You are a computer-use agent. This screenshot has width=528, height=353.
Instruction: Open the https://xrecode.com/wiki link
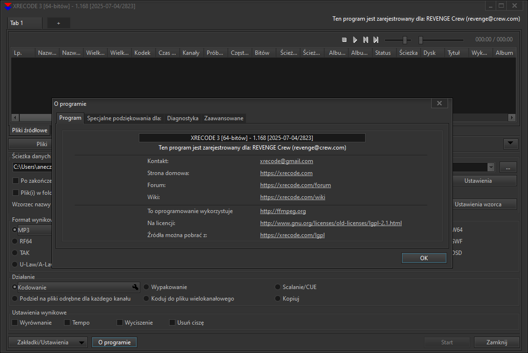point(292,197)
